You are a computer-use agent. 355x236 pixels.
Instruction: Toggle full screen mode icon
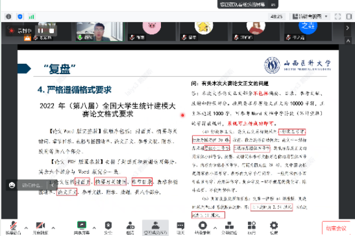tap(338, 17)
